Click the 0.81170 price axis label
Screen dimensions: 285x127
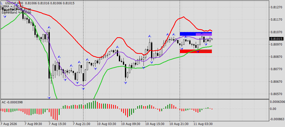pos(276,20)
